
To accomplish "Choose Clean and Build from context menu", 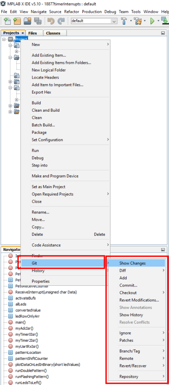I will point(45,110).
